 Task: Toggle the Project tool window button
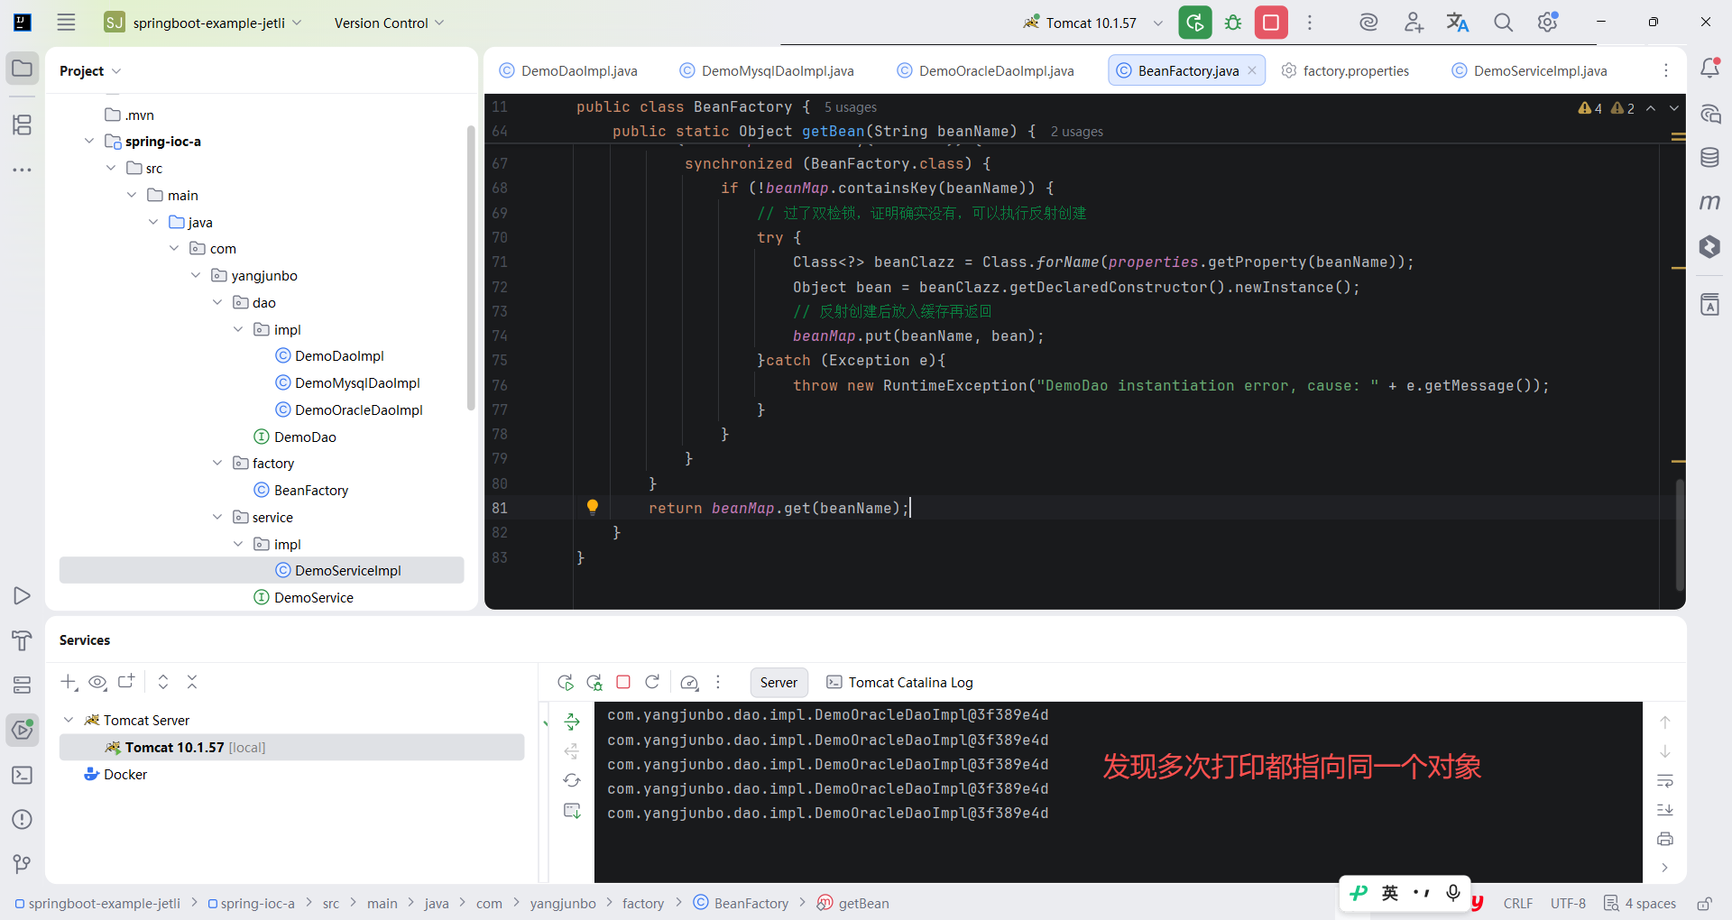click(x=23, y=69)
